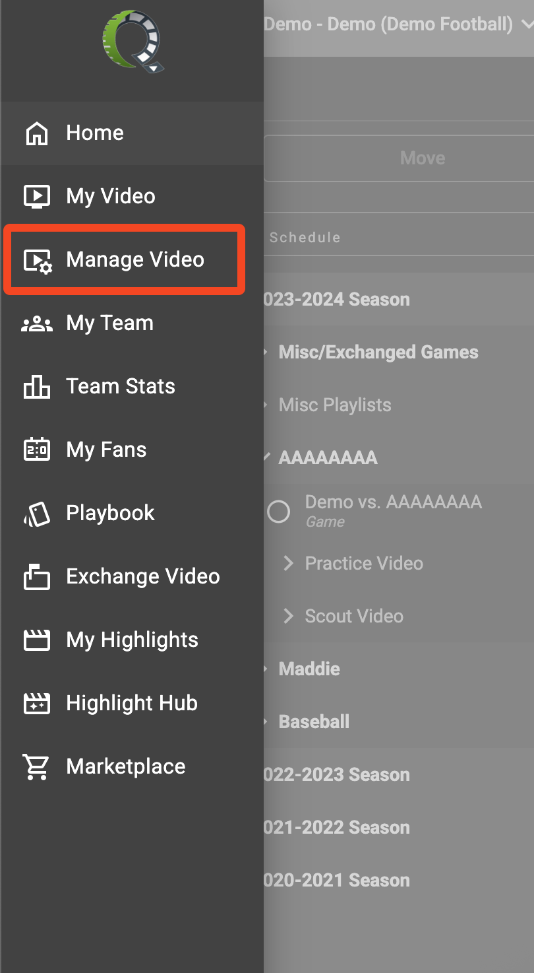Click the Home house icon
This screenshot has width=534, height=973.
click(36, 133)
